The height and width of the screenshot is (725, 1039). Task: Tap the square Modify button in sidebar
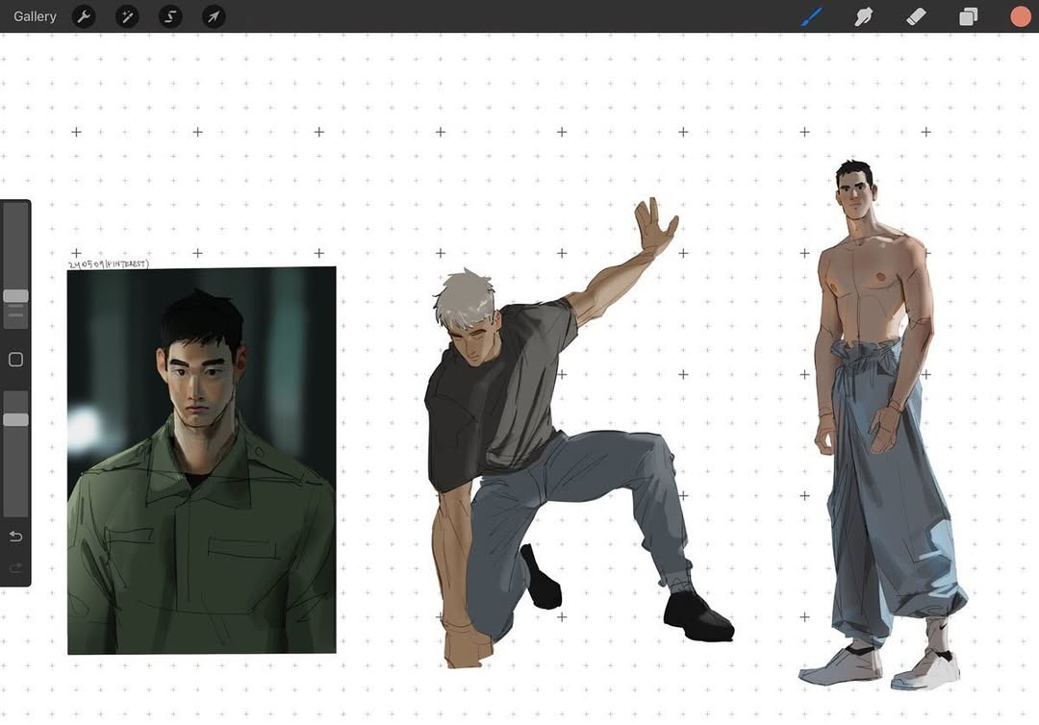tap(15, 360)
